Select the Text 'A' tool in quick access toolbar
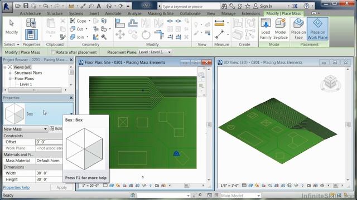 pos(99,6)
